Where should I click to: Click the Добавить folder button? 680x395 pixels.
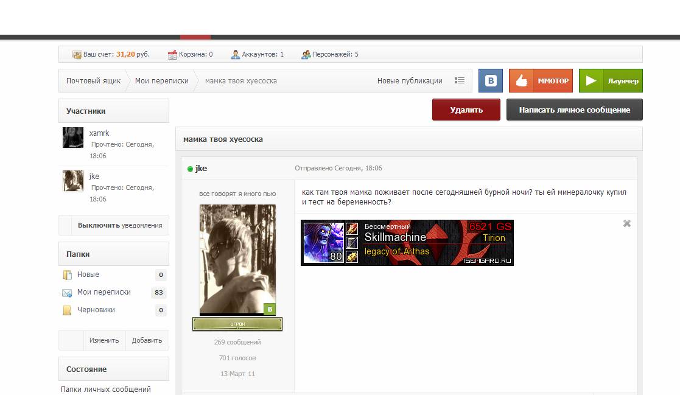tap(147, 340)
